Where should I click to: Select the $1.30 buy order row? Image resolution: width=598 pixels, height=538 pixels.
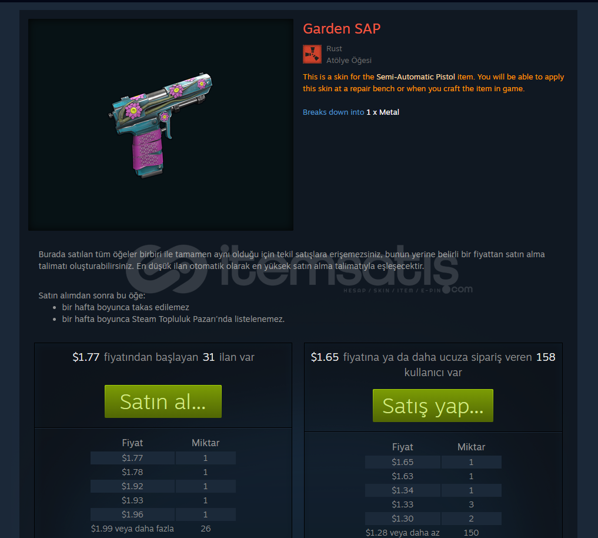click(433, 519)
